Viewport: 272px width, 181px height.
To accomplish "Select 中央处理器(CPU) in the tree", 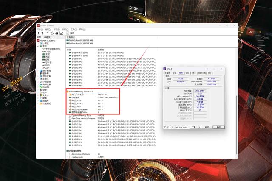I will click(51, 49).
